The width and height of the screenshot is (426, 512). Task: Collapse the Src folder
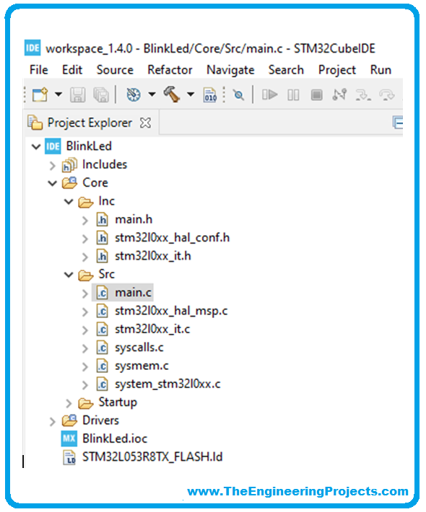(69, 275)
